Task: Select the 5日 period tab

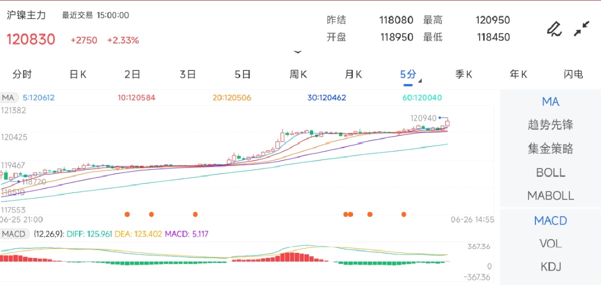Action: pos(242,74)
